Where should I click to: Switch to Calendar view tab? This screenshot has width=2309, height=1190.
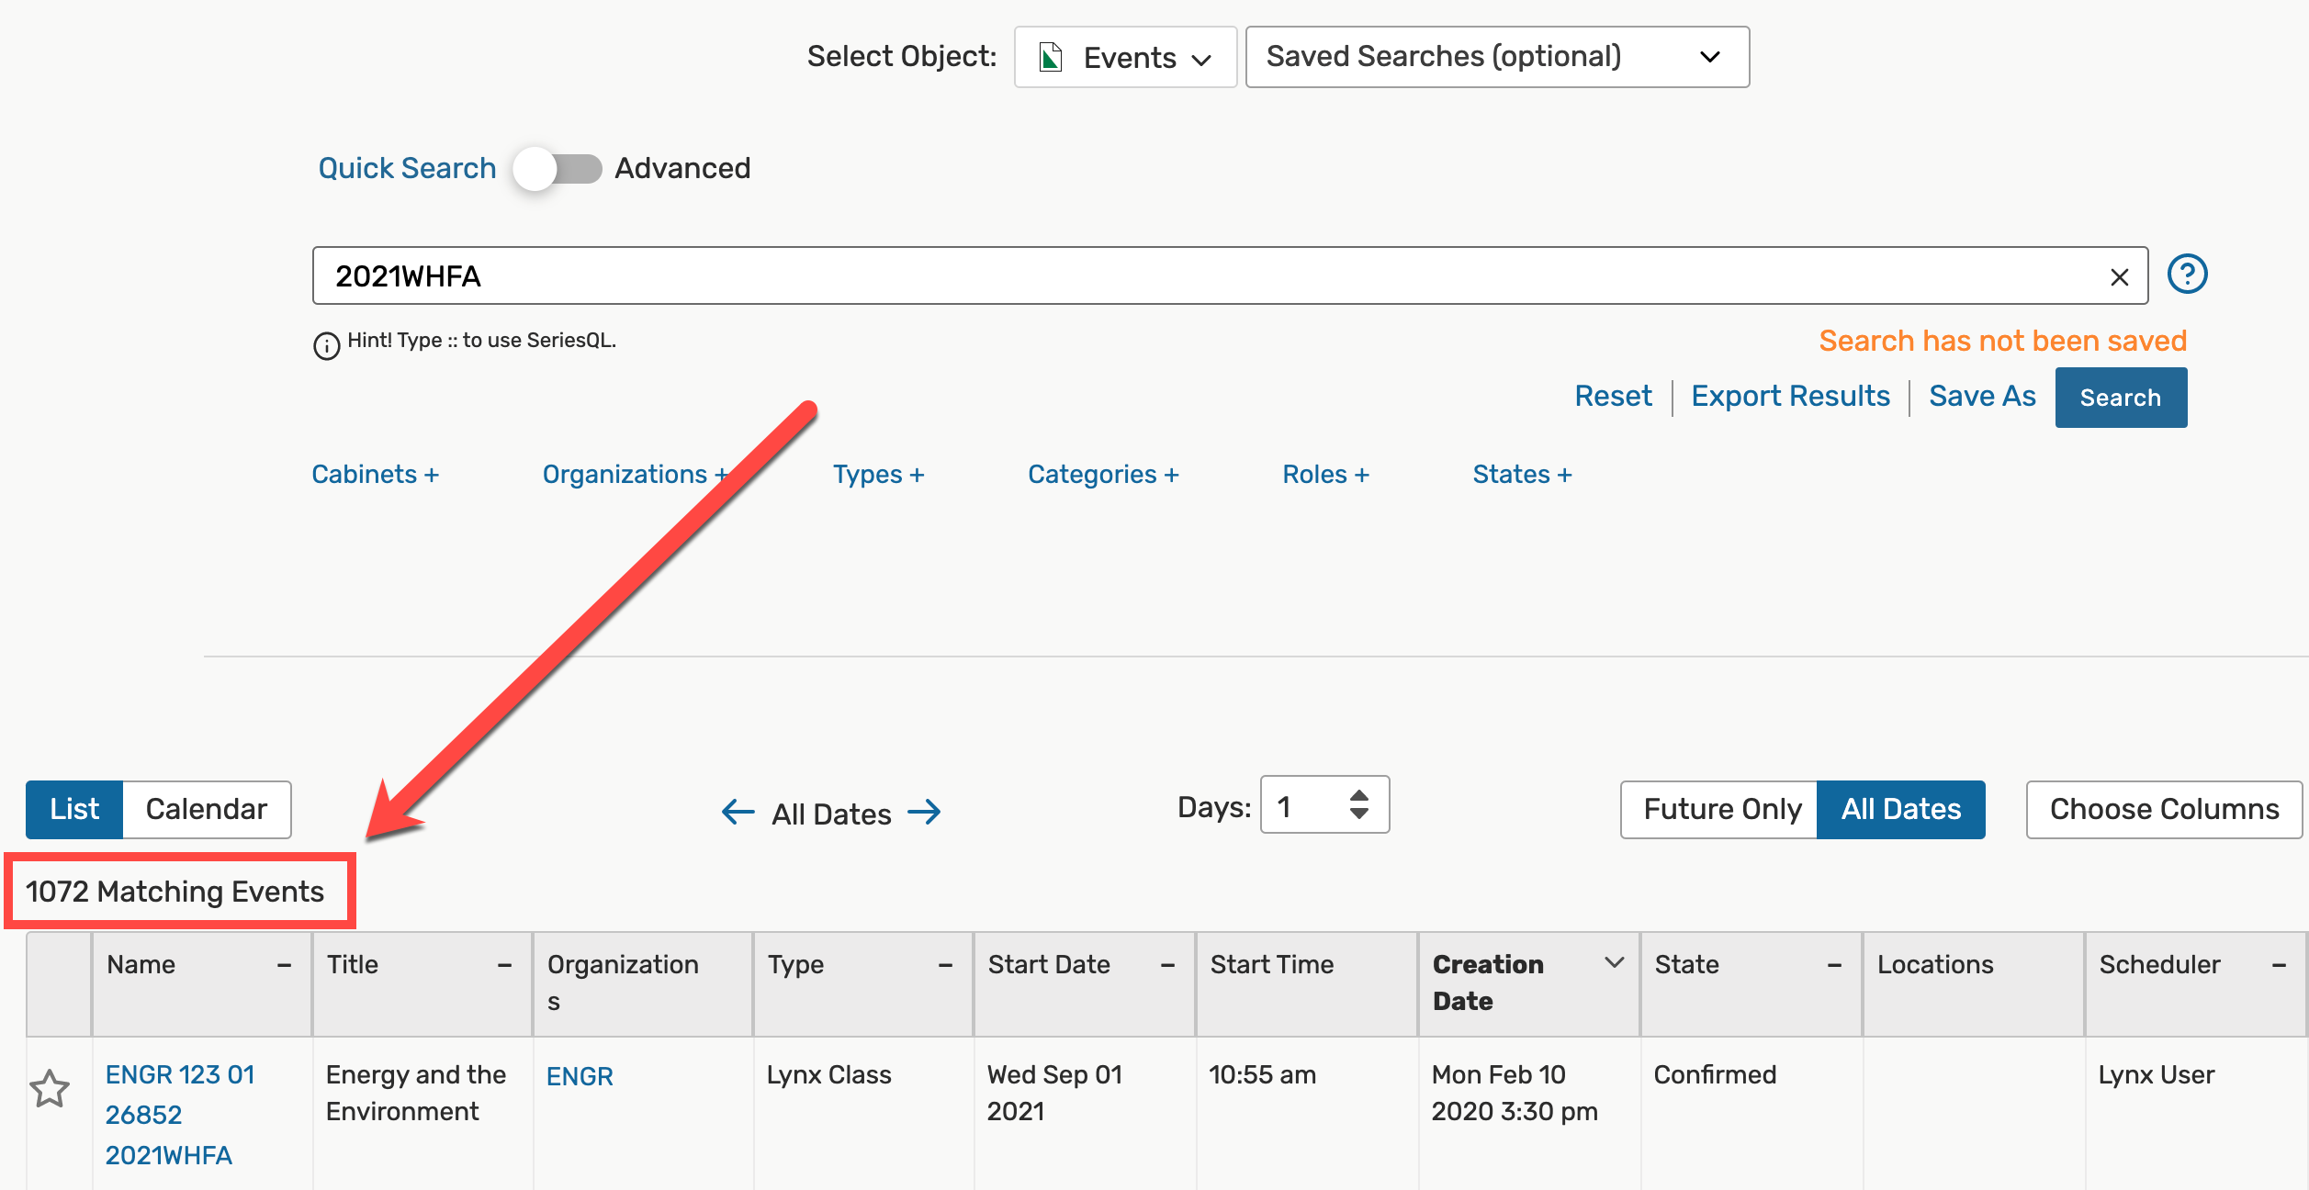pos(207,809)
